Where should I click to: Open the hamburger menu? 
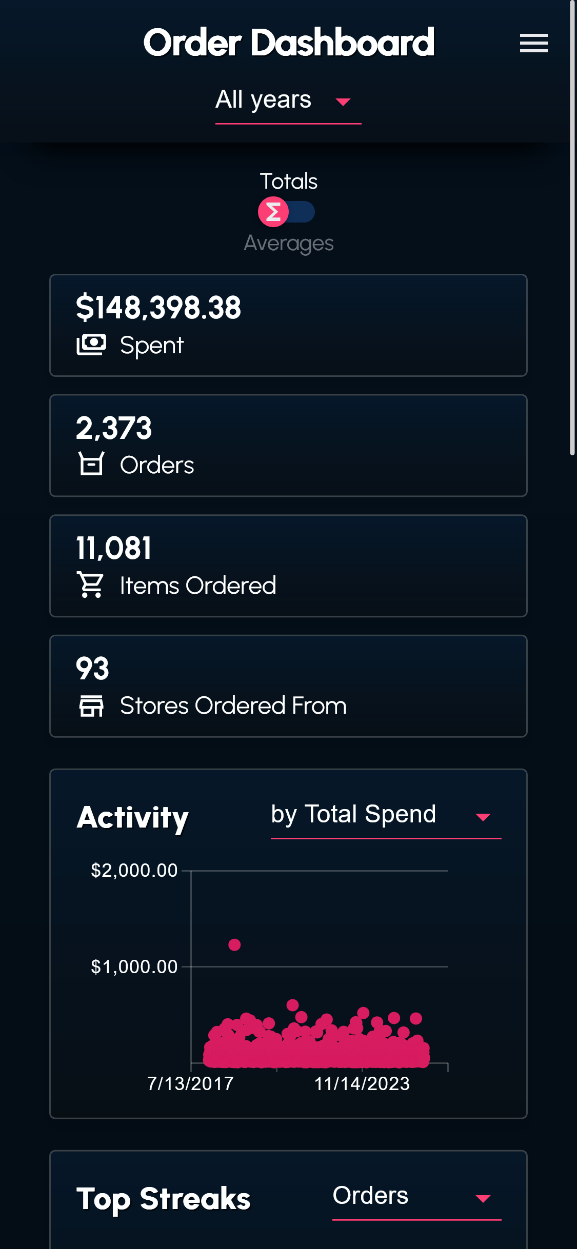point(533,43)
